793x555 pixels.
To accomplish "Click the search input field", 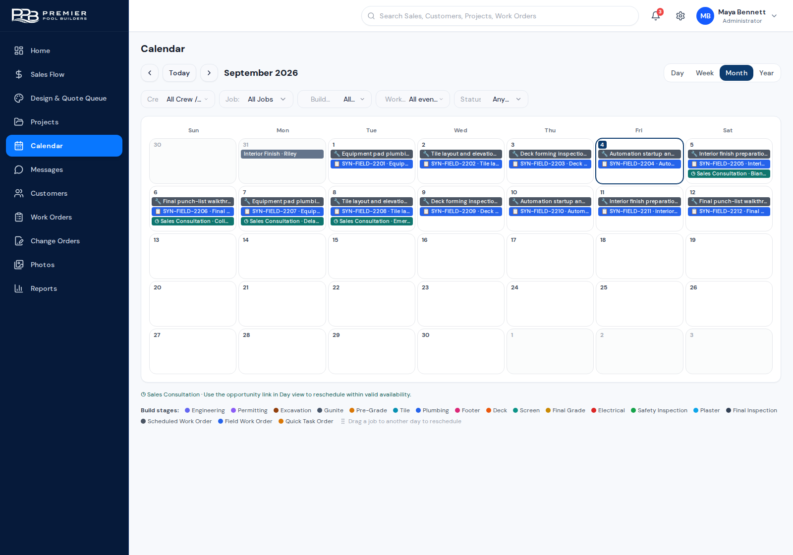I will coord(500,16).
